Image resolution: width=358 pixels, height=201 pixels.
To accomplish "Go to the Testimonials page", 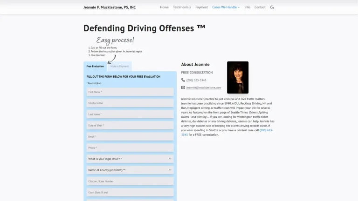I will coord(182,7).
